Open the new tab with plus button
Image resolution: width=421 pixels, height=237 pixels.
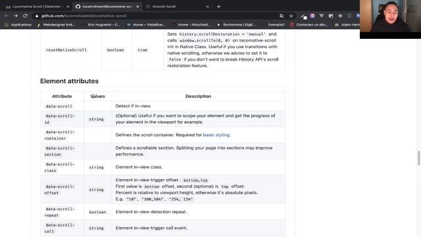(x=218, y=7)
